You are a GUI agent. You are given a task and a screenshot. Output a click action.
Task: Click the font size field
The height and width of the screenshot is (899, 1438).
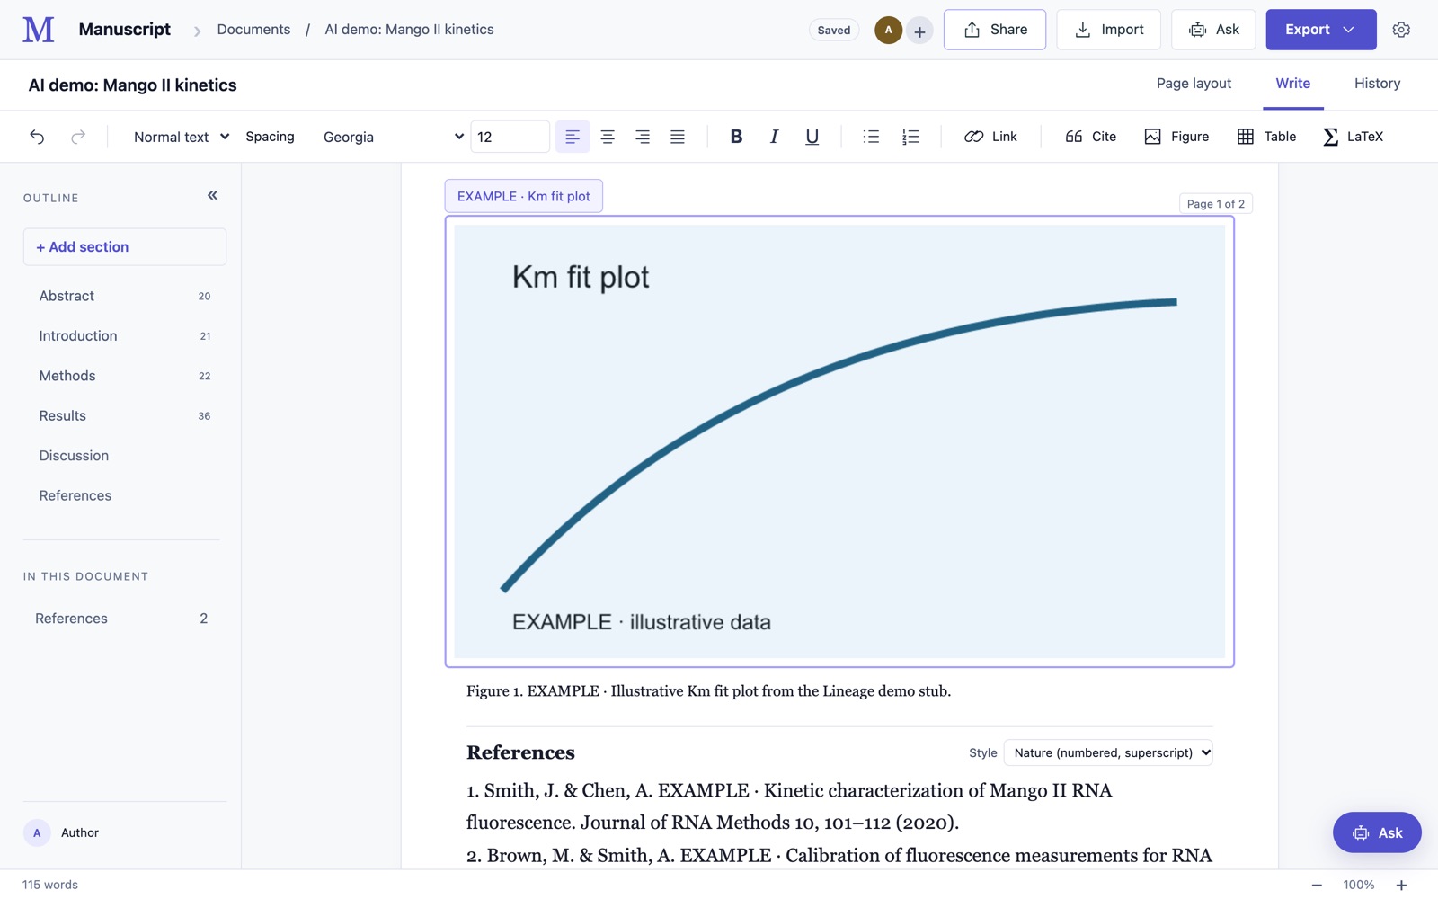(510, 137)
